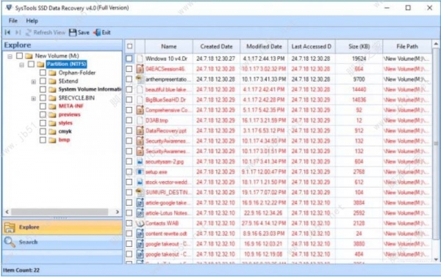Click the size value 19624
The width and height of the screenshot is (441, 277).
[359, 59]
